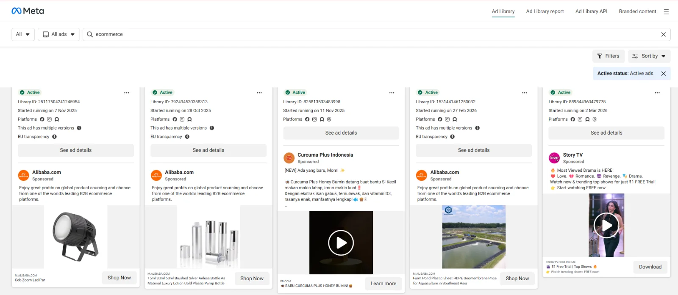See ad details for Cob Zoom Led Par ad
The height and width of the screenshot is (295, 678).
pyautogui.click(x=76, y=150)
